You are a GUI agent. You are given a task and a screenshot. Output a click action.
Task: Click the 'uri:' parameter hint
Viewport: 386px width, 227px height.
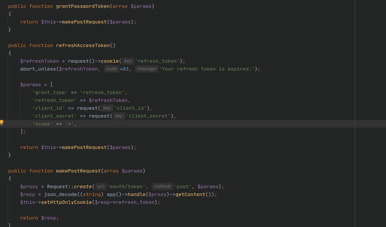[x=100, y=187]
